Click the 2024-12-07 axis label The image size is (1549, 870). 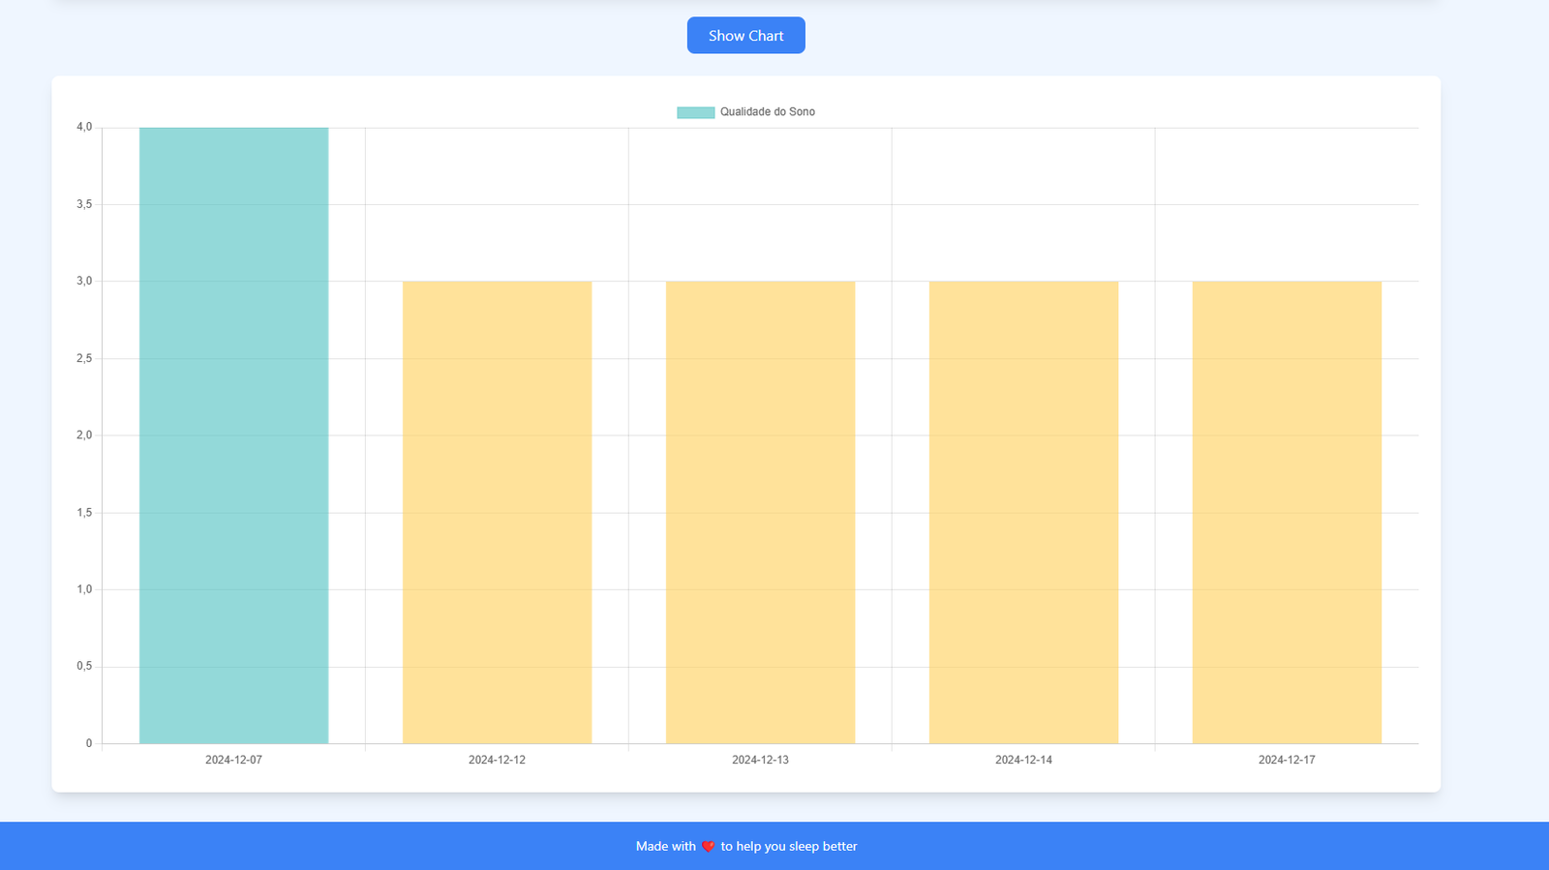(x=233, y=760)
